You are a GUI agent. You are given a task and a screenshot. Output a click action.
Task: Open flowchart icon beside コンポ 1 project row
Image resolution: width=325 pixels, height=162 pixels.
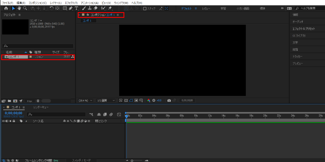[x=73, y=57]
